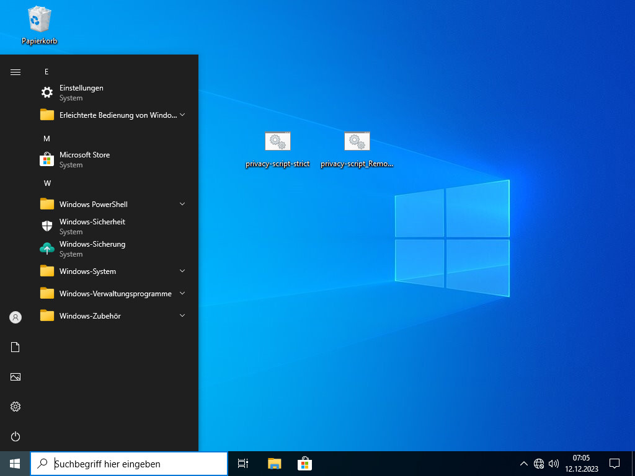Click the Windows Start button
635x476 pixels.
(15, 464)
